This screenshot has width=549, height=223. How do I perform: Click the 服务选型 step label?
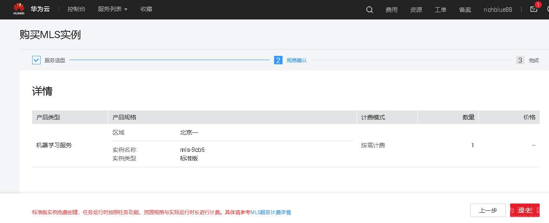point(55,61)
